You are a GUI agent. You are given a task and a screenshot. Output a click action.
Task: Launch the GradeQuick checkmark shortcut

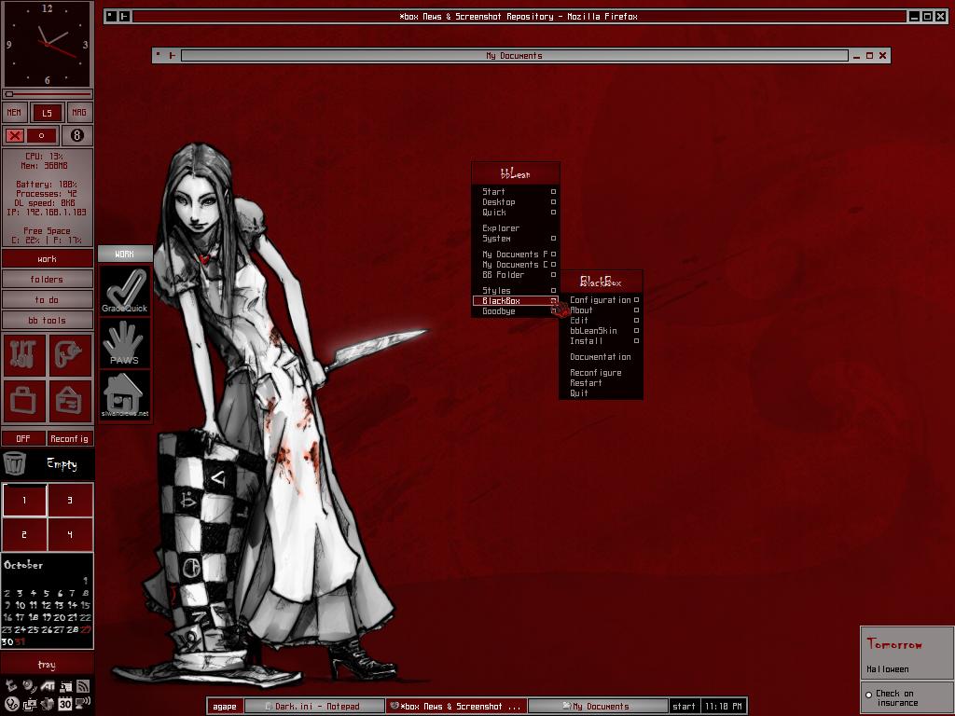[125, 291]
